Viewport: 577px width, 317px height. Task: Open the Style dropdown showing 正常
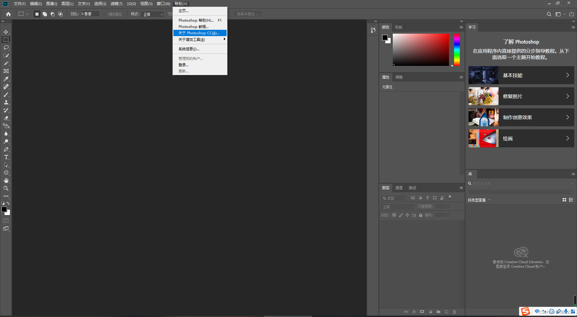pyautogui.click(x=152, y=14)
